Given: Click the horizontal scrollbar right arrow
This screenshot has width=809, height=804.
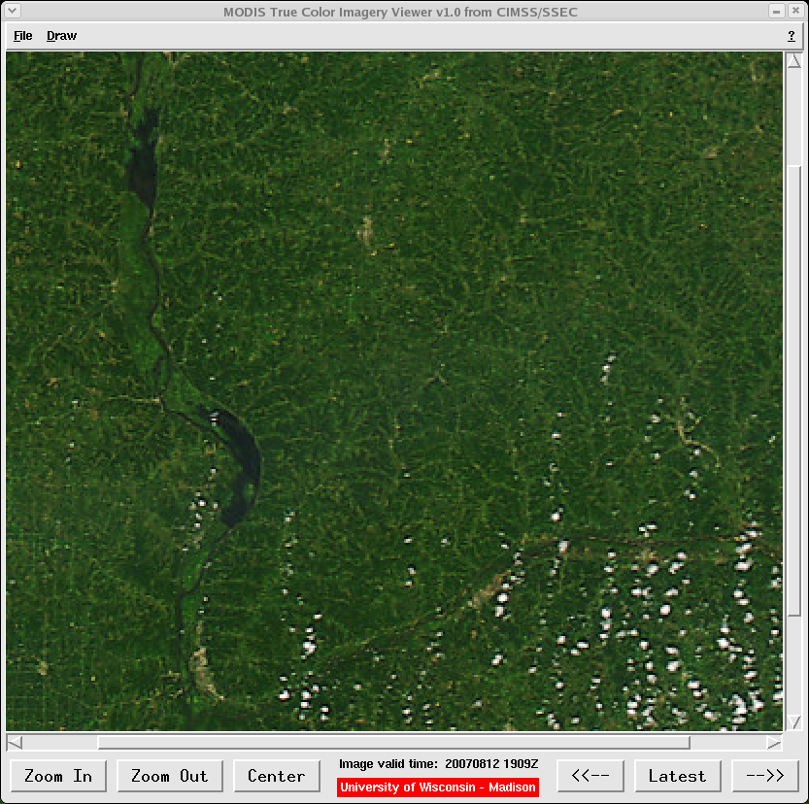Looking at the screenshot, I should click(774, 743).
